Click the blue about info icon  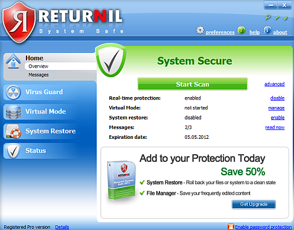268,31
